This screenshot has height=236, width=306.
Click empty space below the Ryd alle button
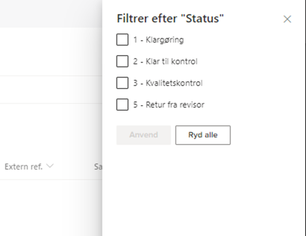[202, 182]
